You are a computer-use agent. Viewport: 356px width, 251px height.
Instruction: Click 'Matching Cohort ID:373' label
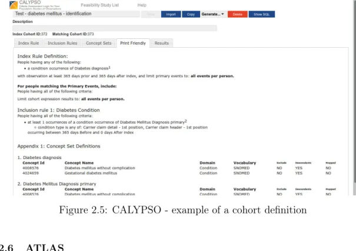73,34
